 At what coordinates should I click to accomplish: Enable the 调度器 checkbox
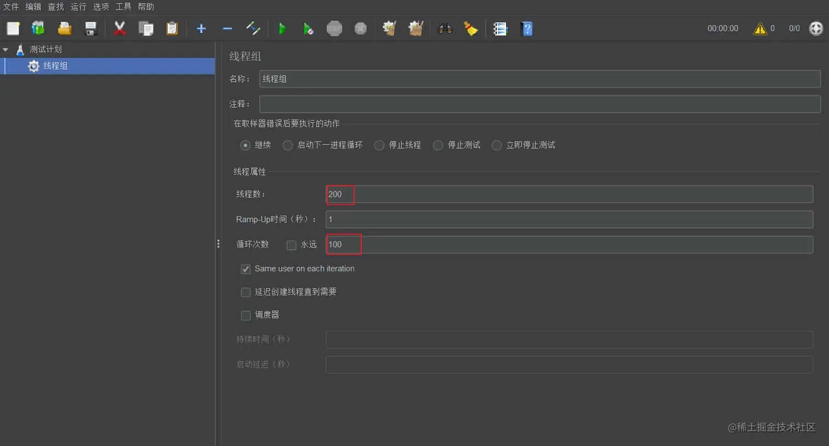tap(246, 315)
